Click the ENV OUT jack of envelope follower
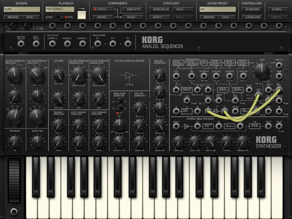 pos(268,126)
